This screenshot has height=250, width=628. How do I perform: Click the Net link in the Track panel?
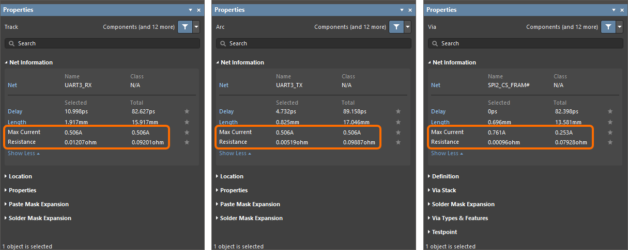click(x=12, y=85)
